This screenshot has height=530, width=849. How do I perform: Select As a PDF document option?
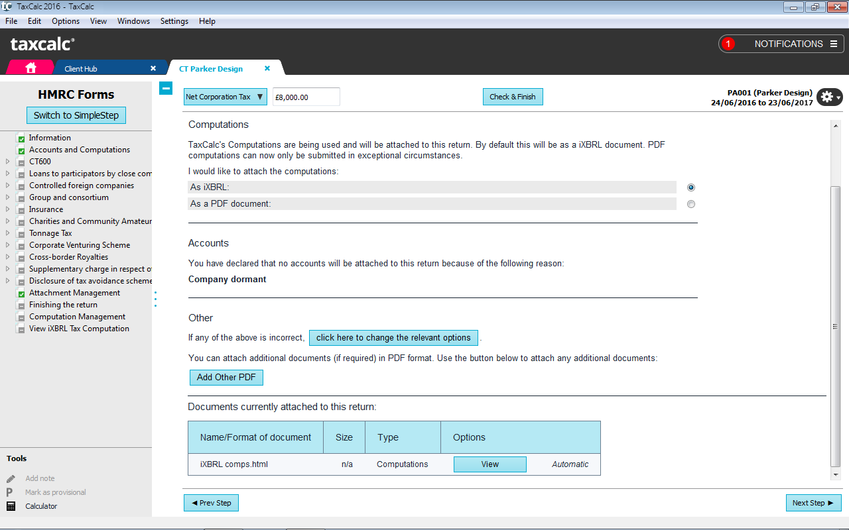pyautogui.click(x=691, y=204)
